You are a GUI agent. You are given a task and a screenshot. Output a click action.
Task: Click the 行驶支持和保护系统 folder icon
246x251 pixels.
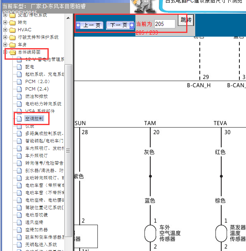tap(12, 37)
